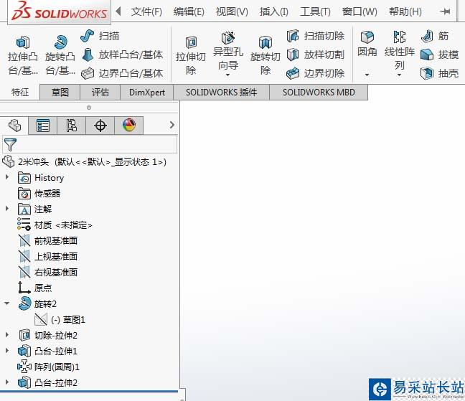465x401 pixels.
Task: Click the tree filter funnel icon
Action: tap(10, 145)
